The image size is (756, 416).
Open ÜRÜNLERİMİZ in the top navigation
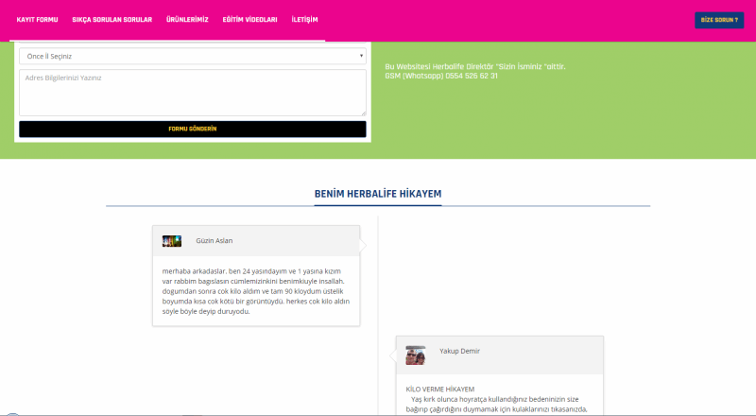pos(187,20)
